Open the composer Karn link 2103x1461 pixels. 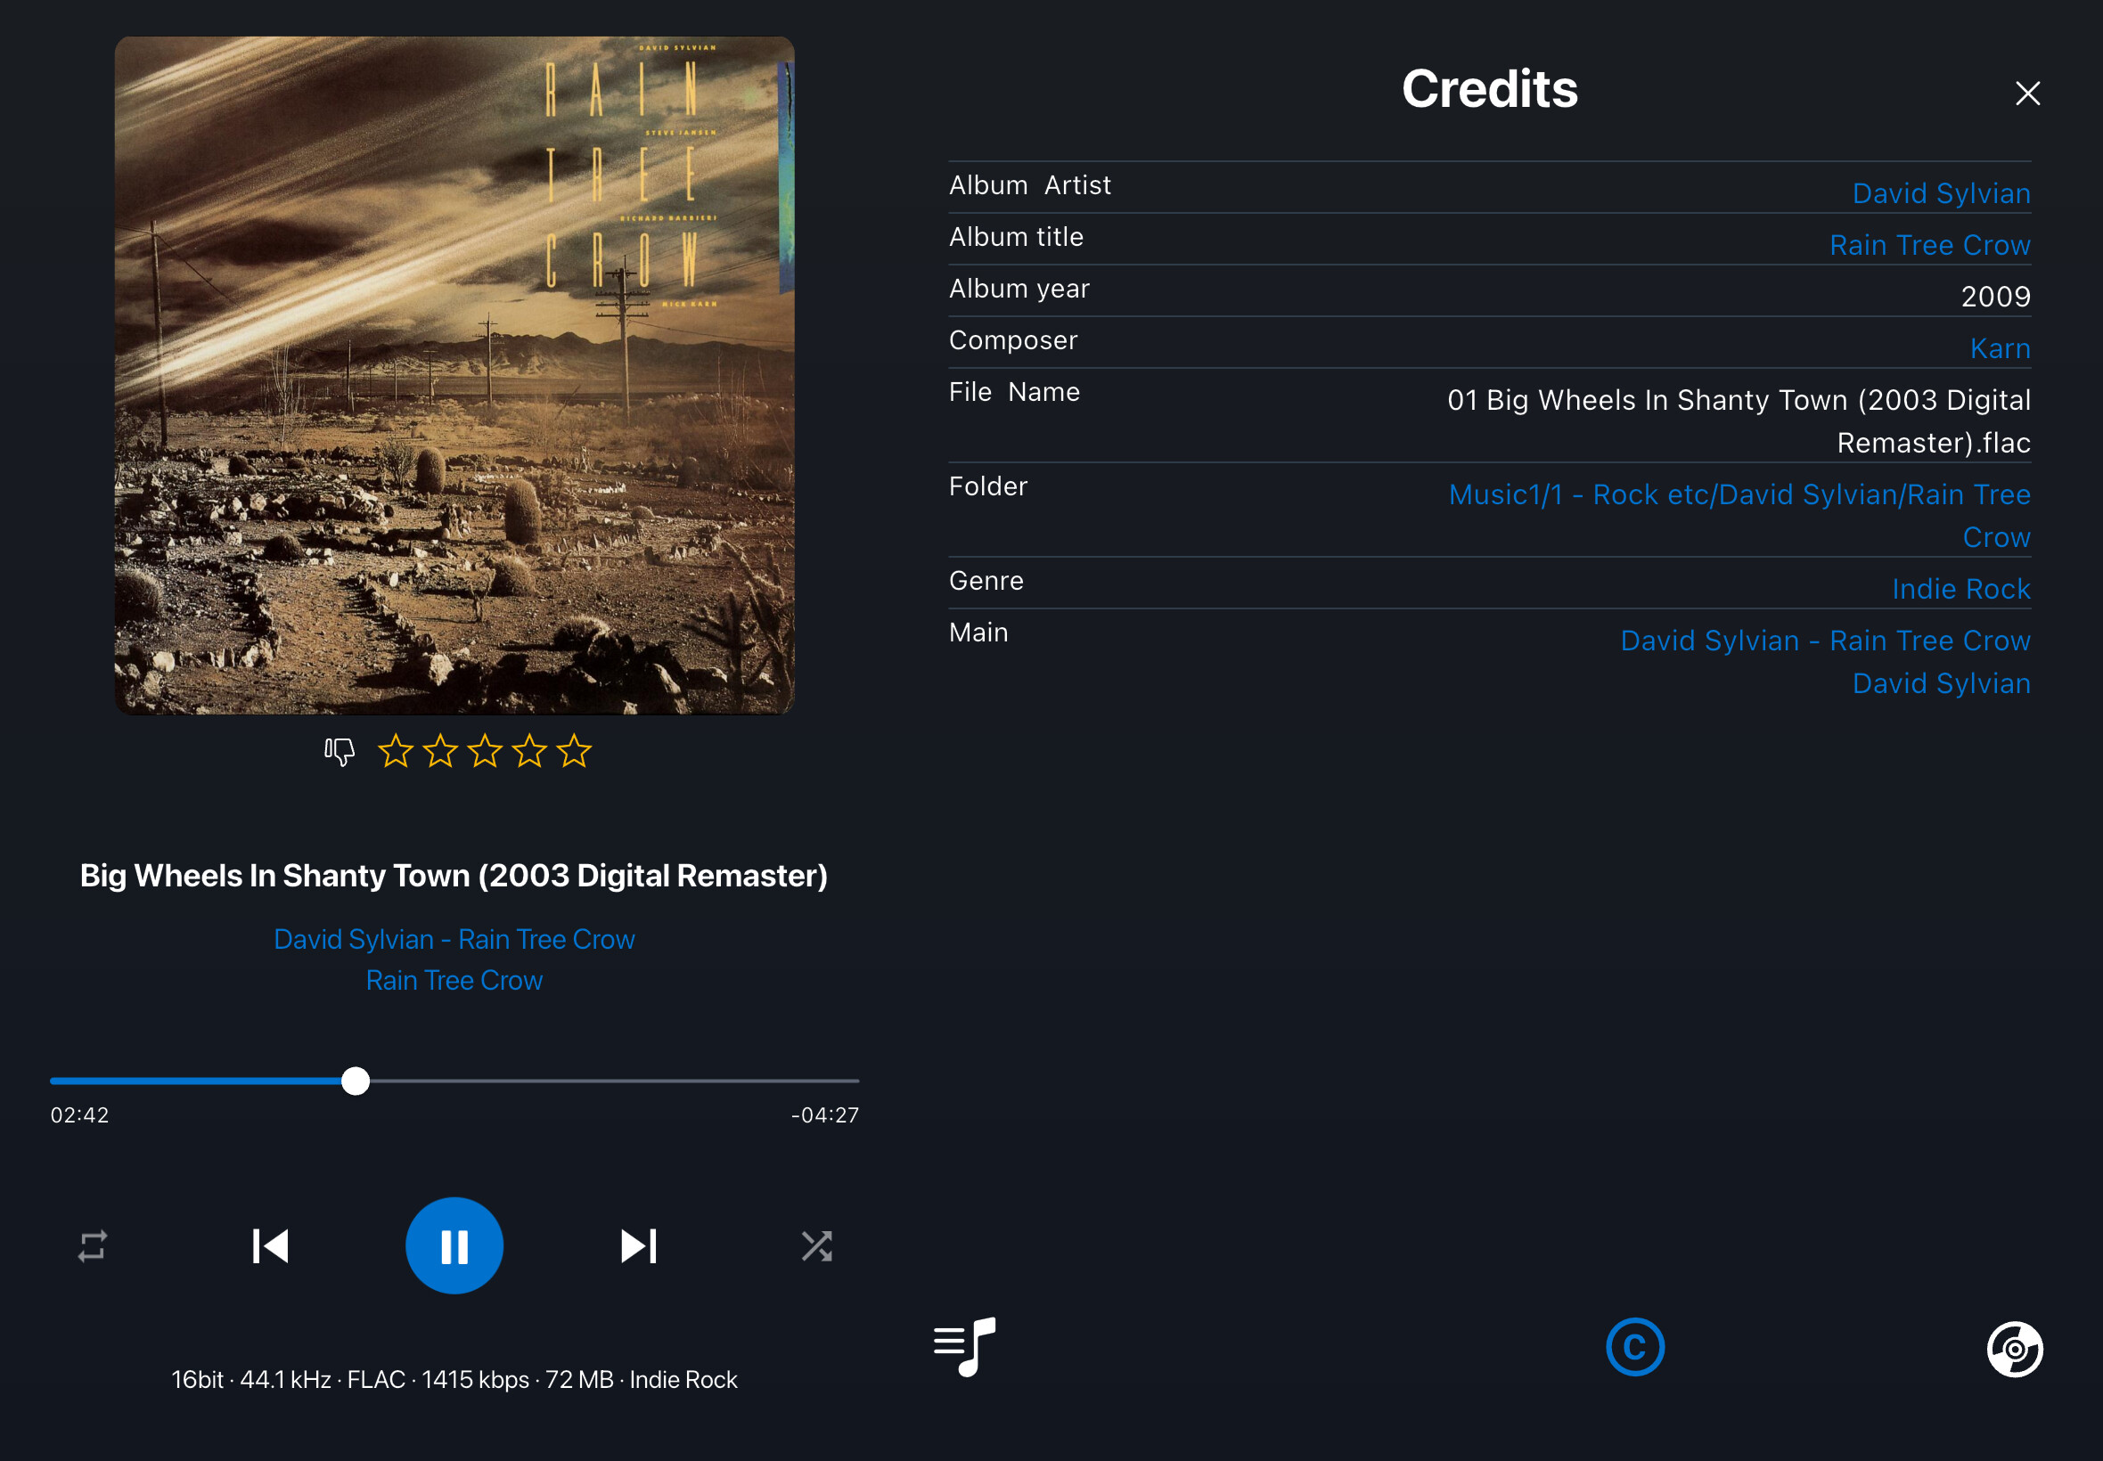(2000, 347)
